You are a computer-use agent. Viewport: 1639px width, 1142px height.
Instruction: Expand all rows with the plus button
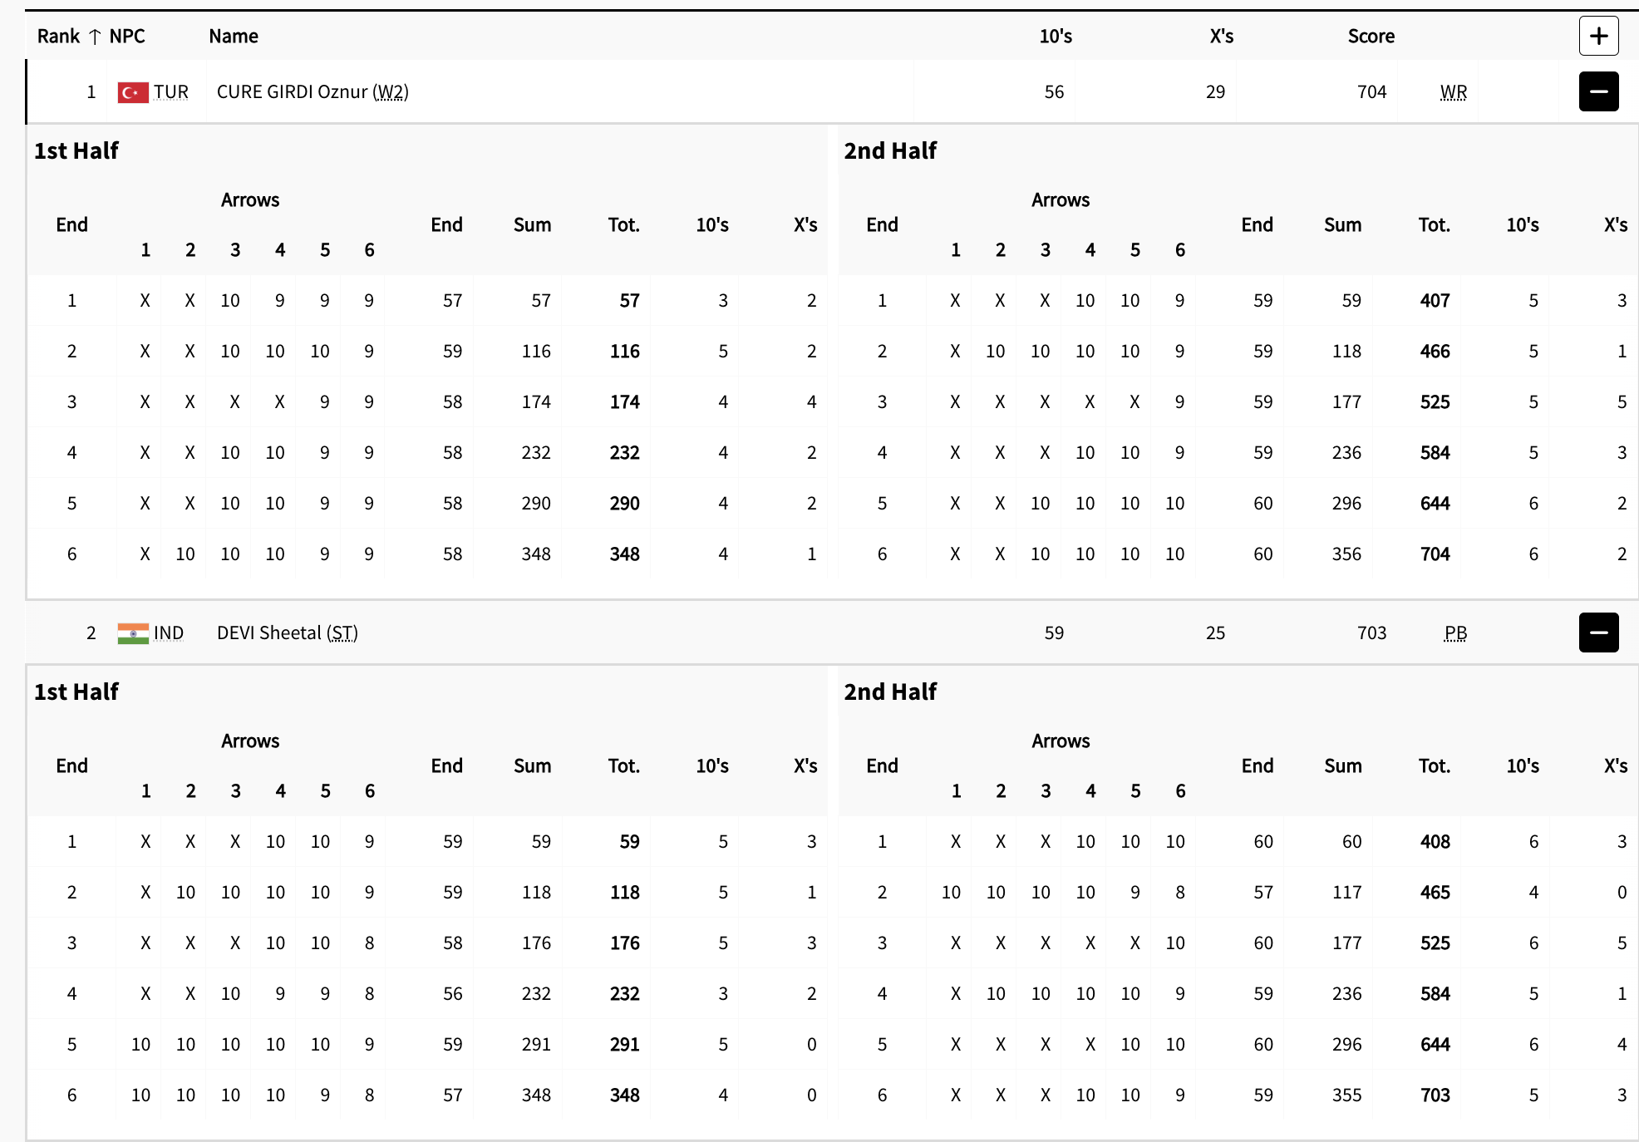1598,36
